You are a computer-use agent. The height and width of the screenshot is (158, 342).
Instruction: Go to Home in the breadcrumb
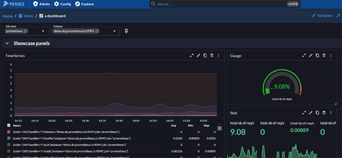[7, 16]
